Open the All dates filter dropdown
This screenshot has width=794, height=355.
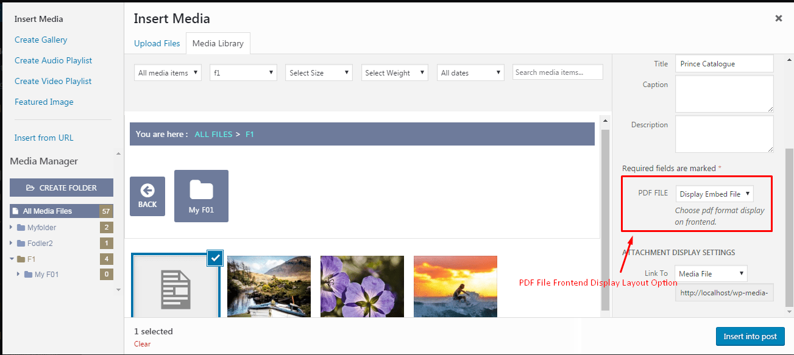(x=470, y=72)
